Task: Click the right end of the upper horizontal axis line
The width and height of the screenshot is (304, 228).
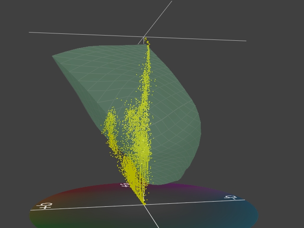Action: click(245, 41)
